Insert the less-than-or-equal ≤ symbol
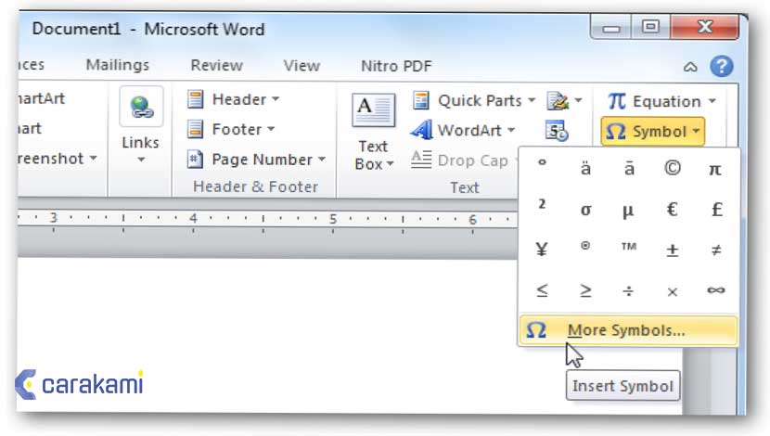Screen dimensions: 770x436 click(x=542, y=290)
